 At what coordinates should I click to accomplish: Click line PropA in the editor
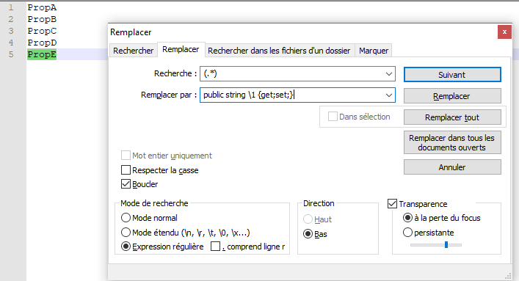click(x=42, y=7)
